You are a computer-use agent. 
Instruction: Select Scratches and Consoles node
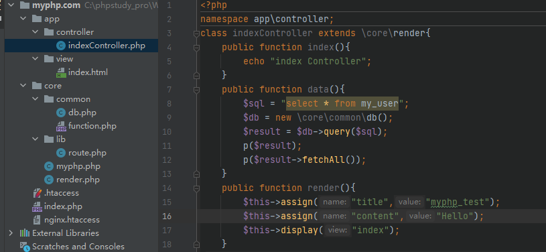coord(78,247)
